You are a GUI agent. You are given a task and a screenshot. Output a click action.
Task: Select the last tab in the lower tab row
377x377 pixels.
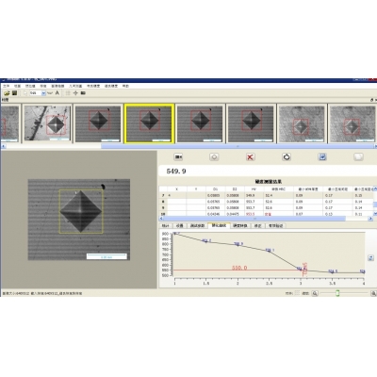(275, 225)
